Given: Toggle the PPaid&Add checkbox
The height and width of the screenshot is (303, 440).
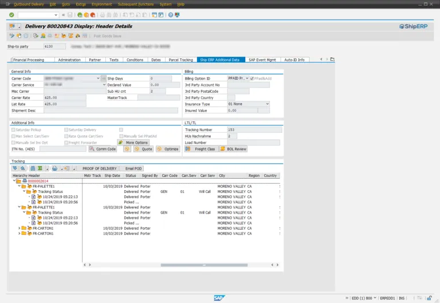Looking at the screenshot, I should 253,78.
